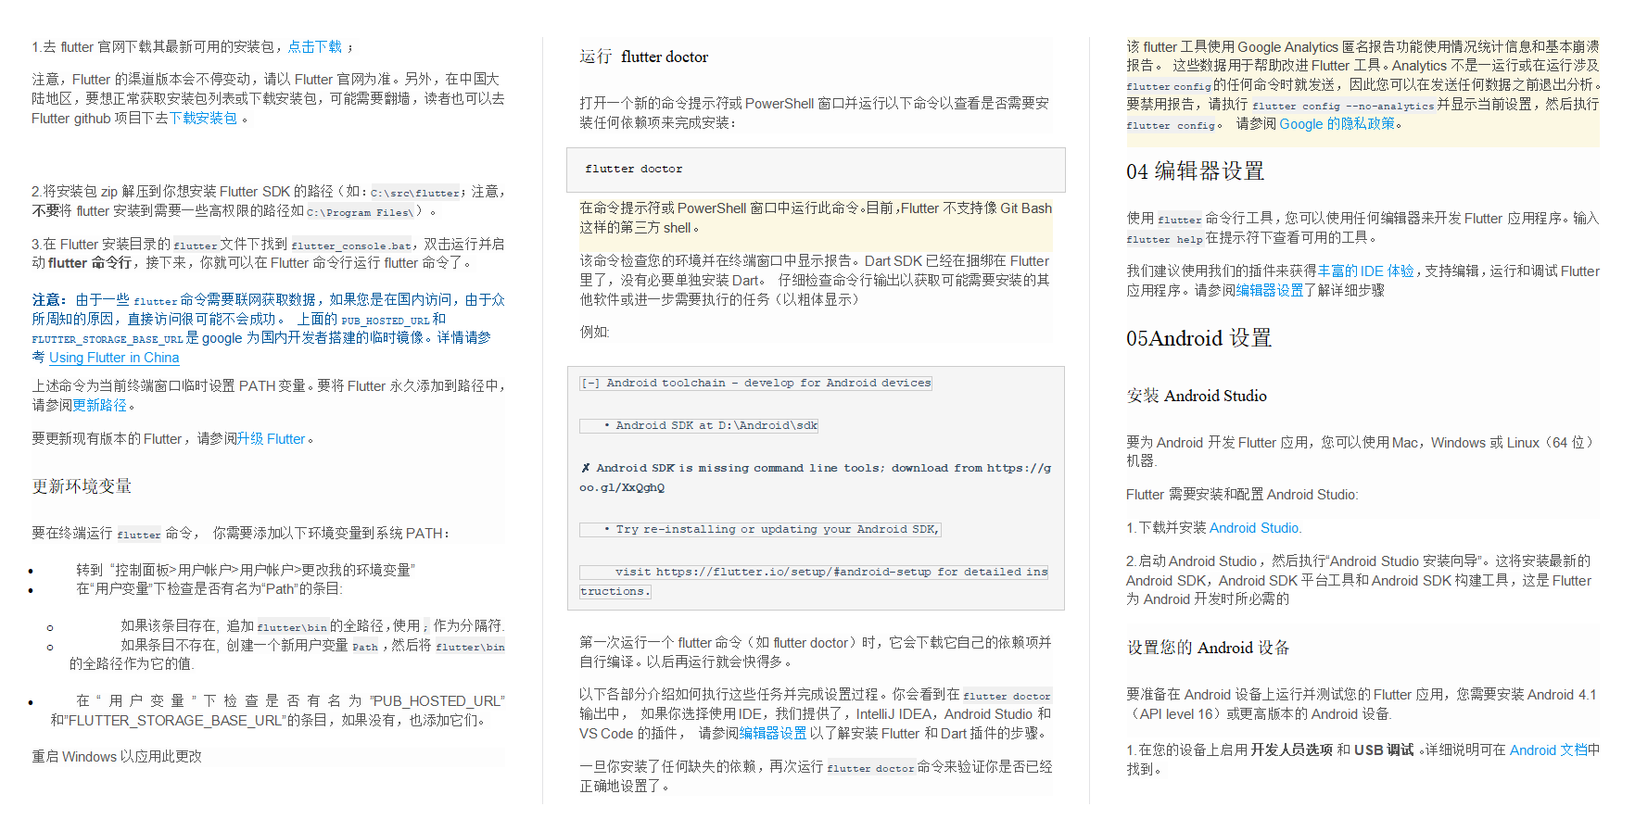Open the 升级 Flutter link
This screenshot has height=819, width=1635.
271,438
